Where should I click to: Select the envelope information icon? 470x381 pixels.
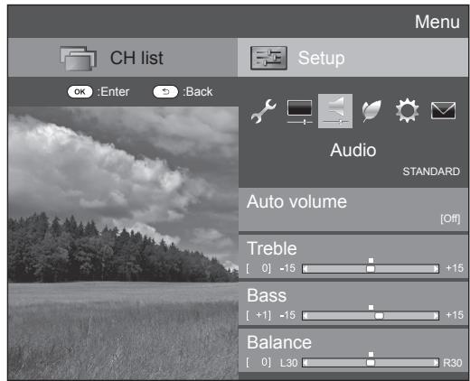click(443, 110)
